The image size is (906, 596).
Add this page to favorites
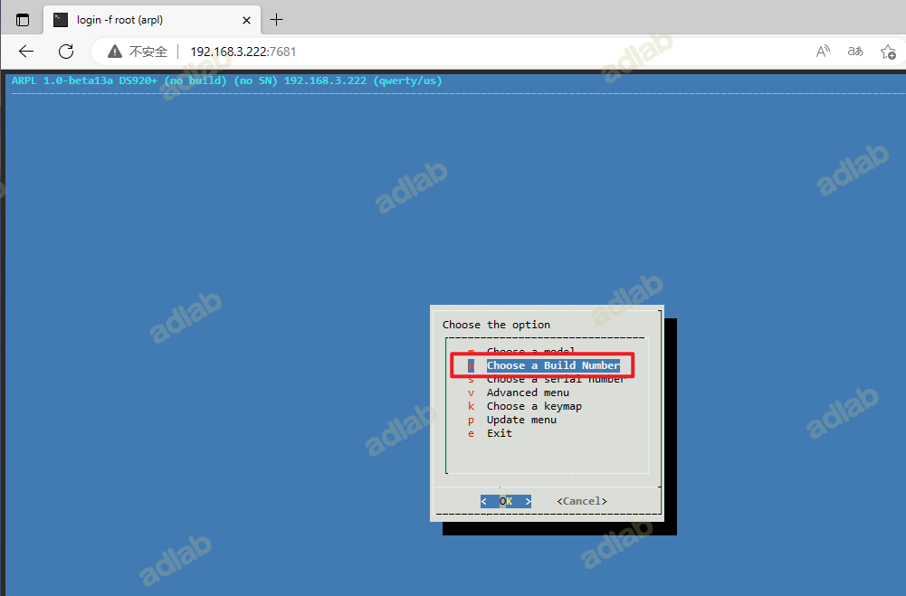888,52
